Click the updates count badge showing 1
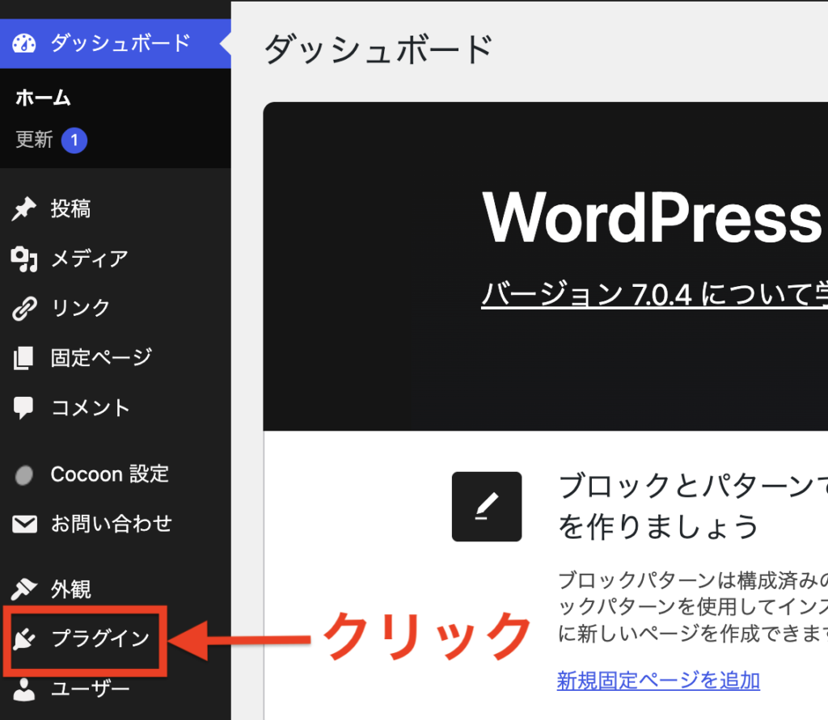828x720 pixels. coord(74,140)
